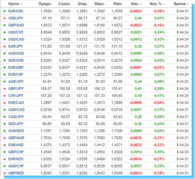Open the CAD/JPY pair link
This screenshot has width=195, height=179.
[x=16, y=117]
